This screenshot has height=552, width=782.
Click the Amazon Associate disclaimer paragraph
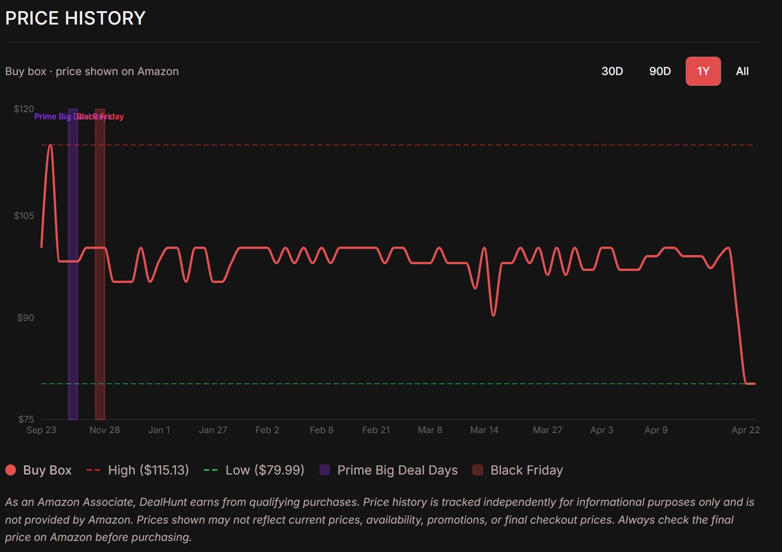click(380, 519)
